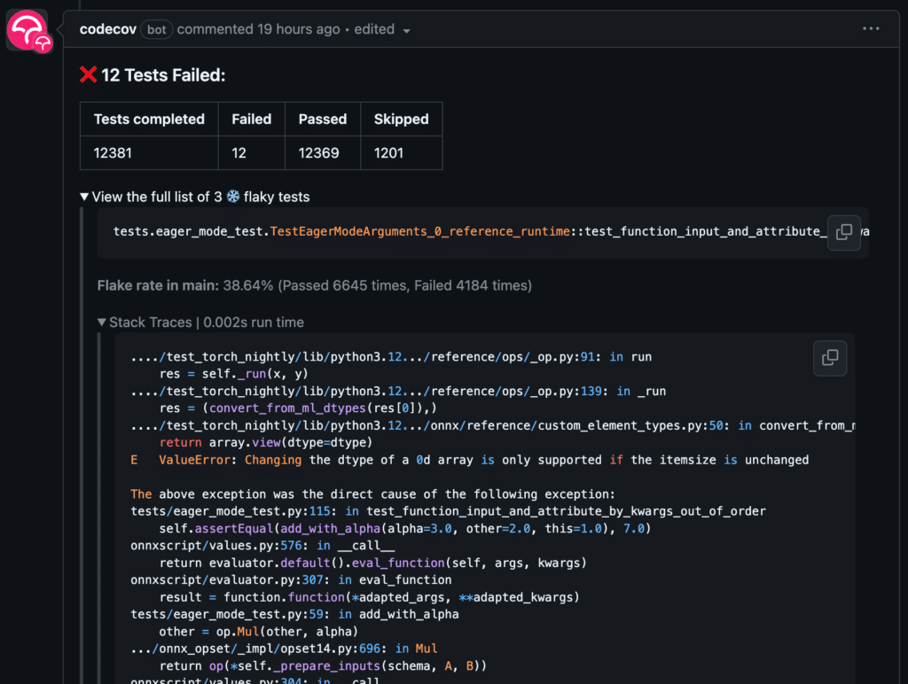The image size is (908, 684).
Task: Click the 12369 passed tests count
Action: point(322,152)
